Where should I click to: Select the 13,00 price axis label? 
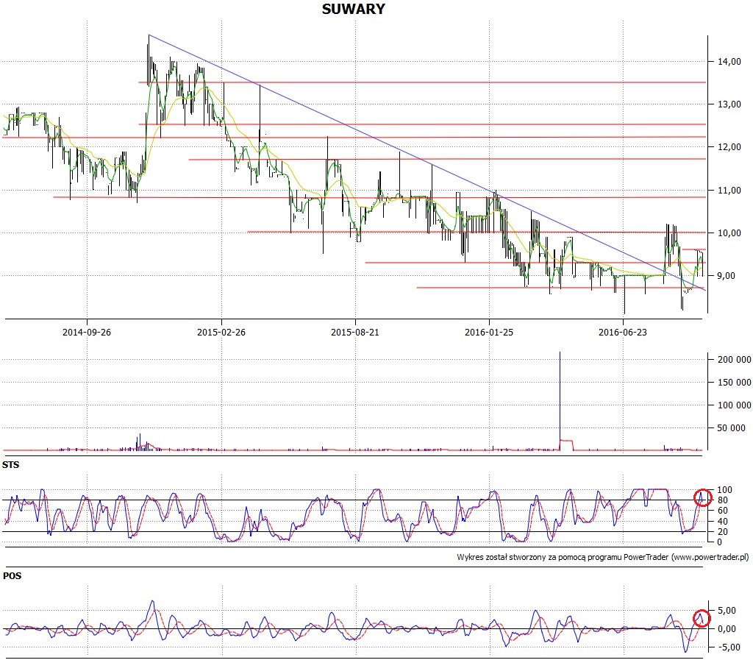(x=729, y=104)
